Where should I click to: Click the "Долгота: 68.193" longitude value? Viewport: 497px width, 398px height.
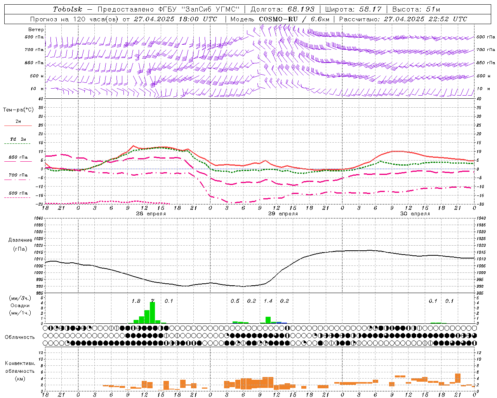point(282,9)
